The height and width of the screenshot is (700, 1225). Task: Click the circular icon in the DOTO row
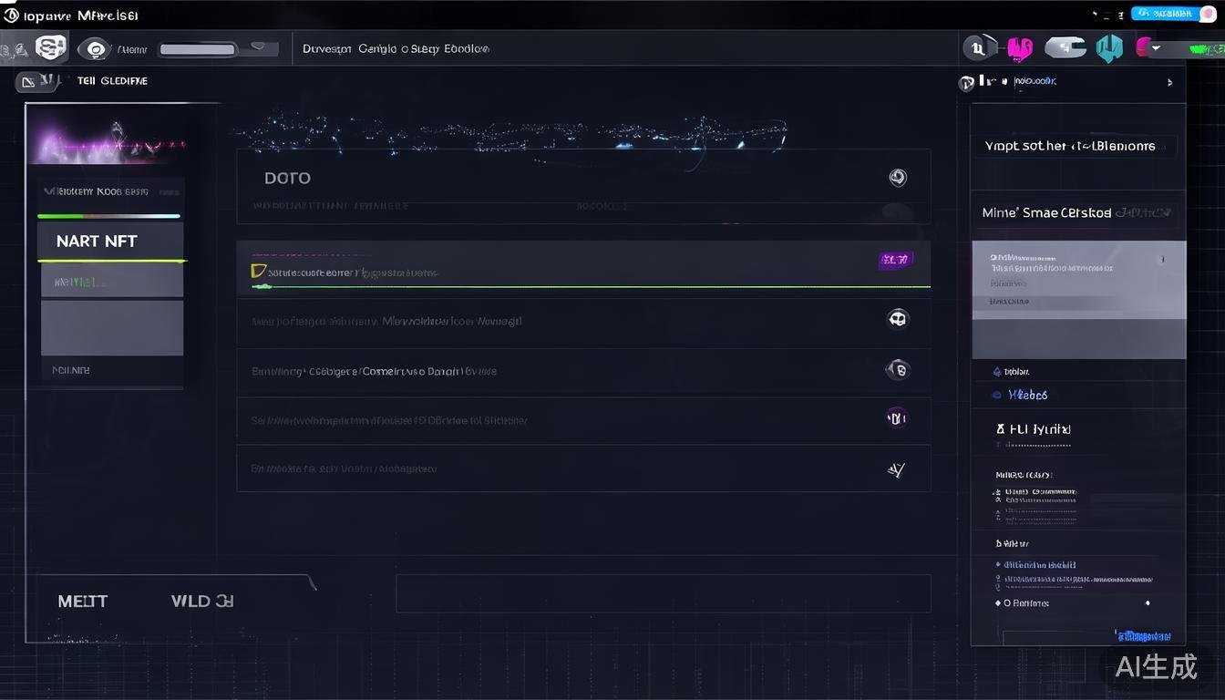(898, 178)
